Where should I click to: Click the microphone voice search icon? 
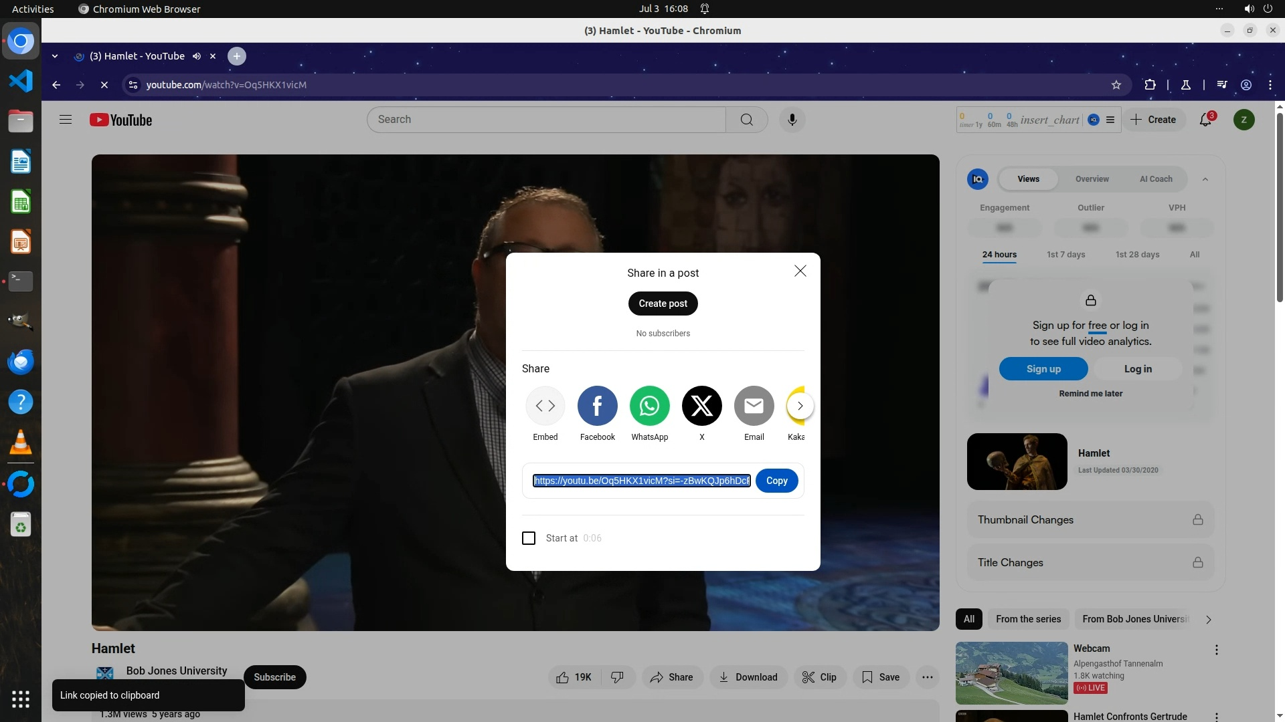coord(792,120)
